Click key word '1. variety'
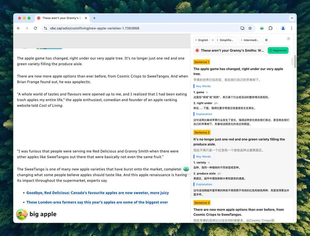This screenshot has width=310, height=236. click(x=200, y=163)
